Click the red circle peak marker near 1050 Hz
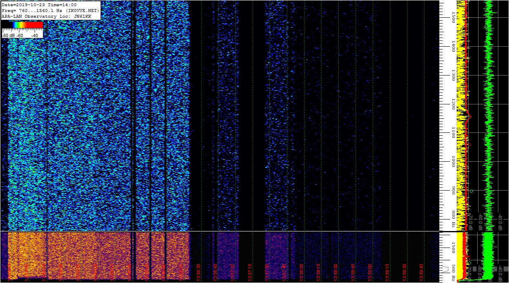 tap(469, 144)
